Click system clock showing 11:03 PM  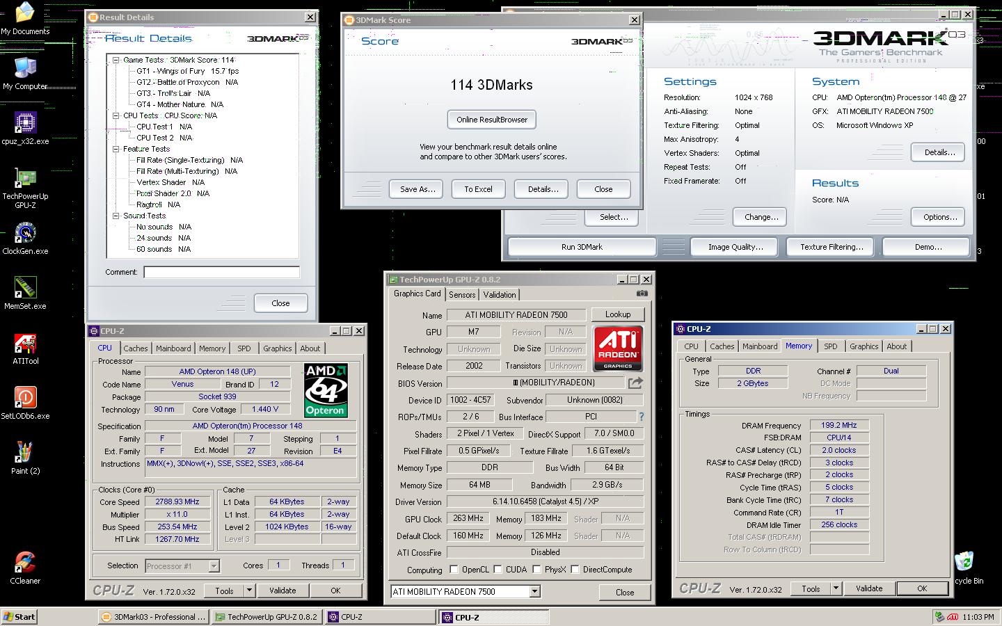tap(978, 617)
